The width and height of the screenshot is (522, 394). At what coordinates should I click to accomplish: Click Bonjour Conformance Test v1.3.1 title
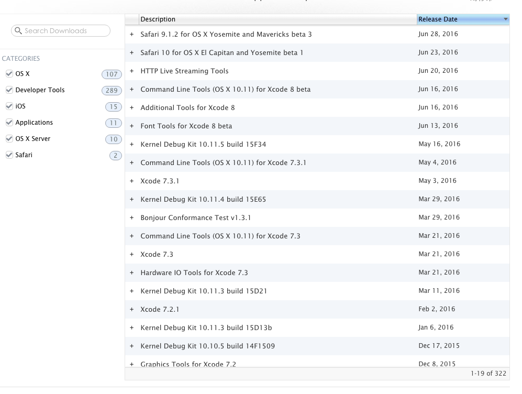196,217
